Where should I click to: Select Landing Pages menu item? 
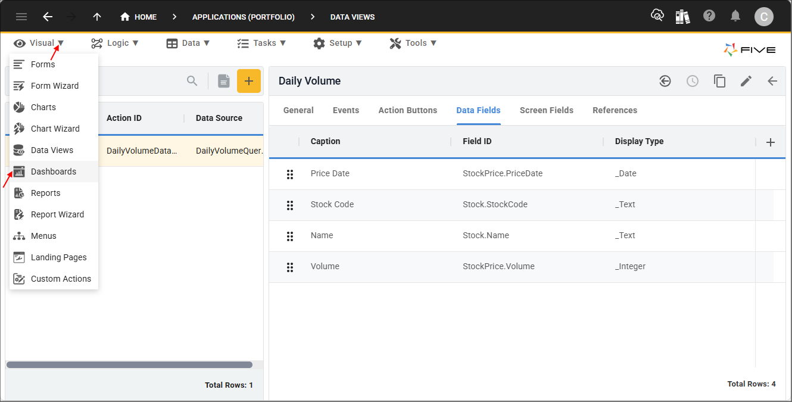(x=54, y=257)
